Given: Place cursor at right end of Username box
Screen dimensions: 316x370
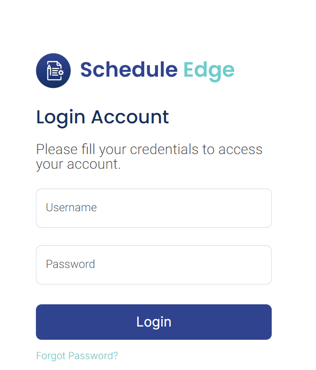Looking at the screenshot, I should click(262, 208).
